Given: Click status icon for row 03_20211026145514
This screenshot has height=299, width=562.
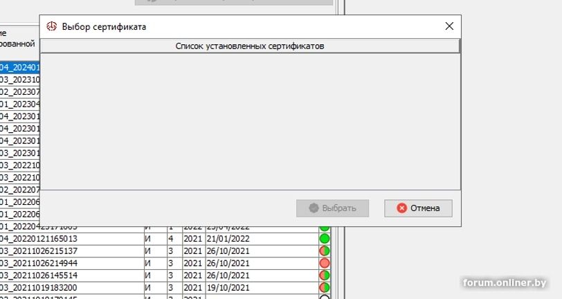Looking at the screenshot, I should 324,275.
